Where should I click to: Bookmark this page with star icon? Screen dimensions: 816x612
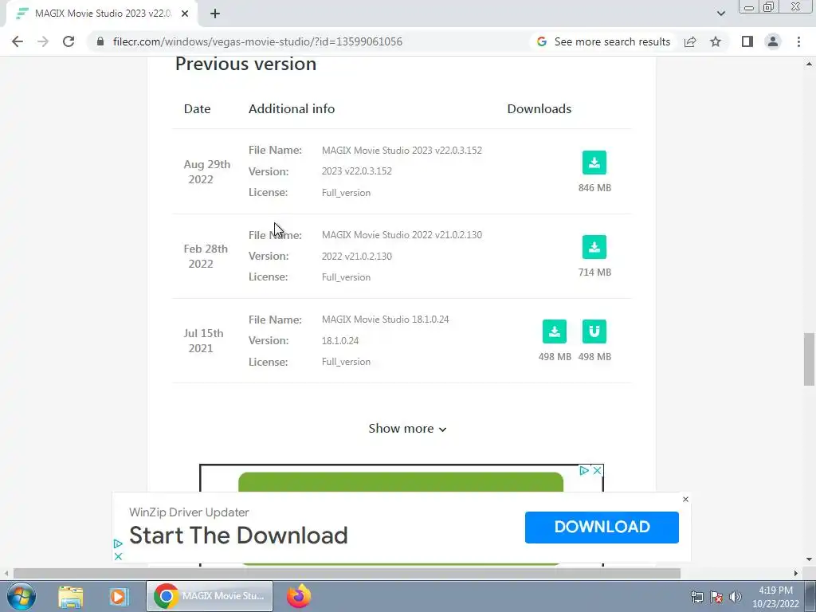pyautogui.click(x=716, y=41)
